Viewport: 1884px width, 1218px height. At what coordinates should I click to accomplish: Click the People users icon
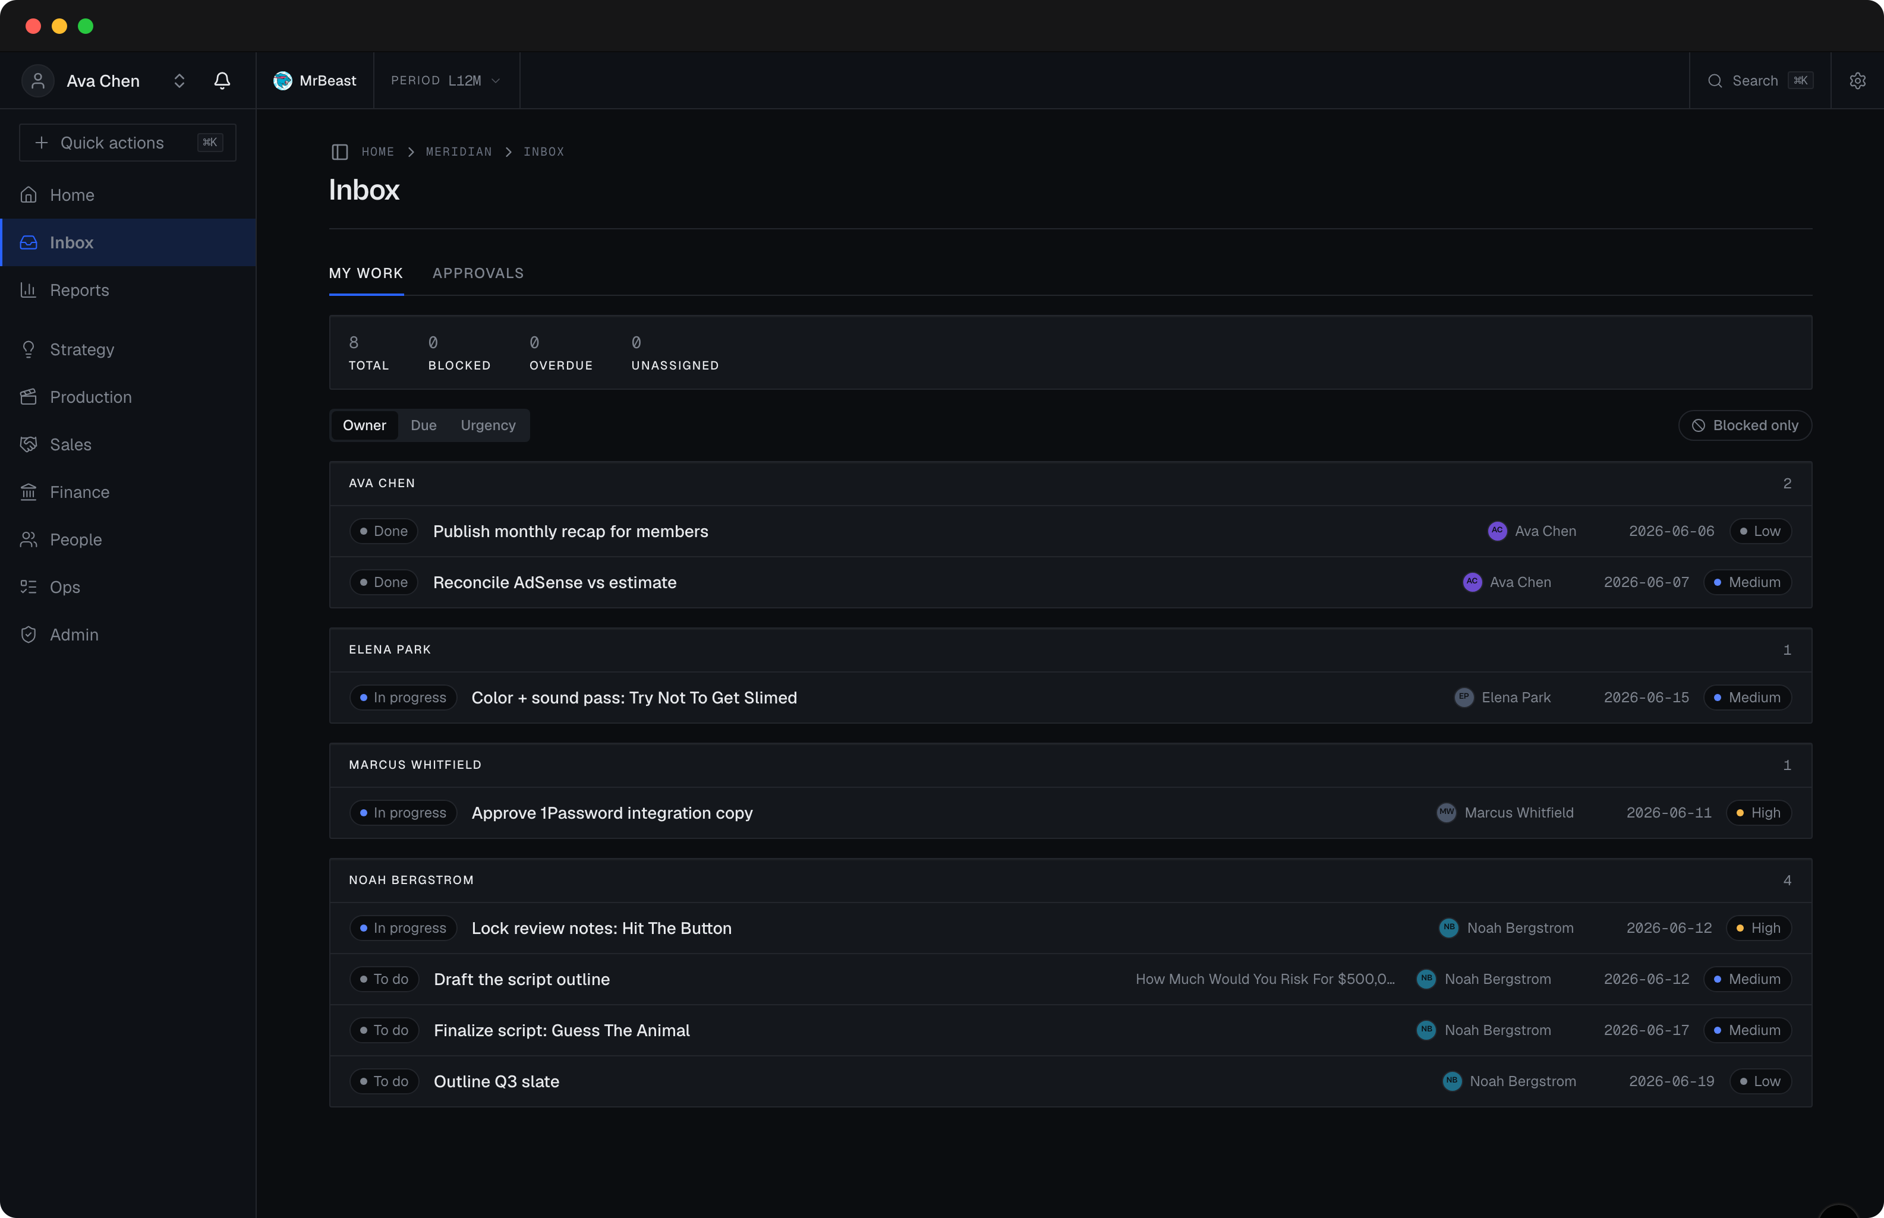point(29,539)
